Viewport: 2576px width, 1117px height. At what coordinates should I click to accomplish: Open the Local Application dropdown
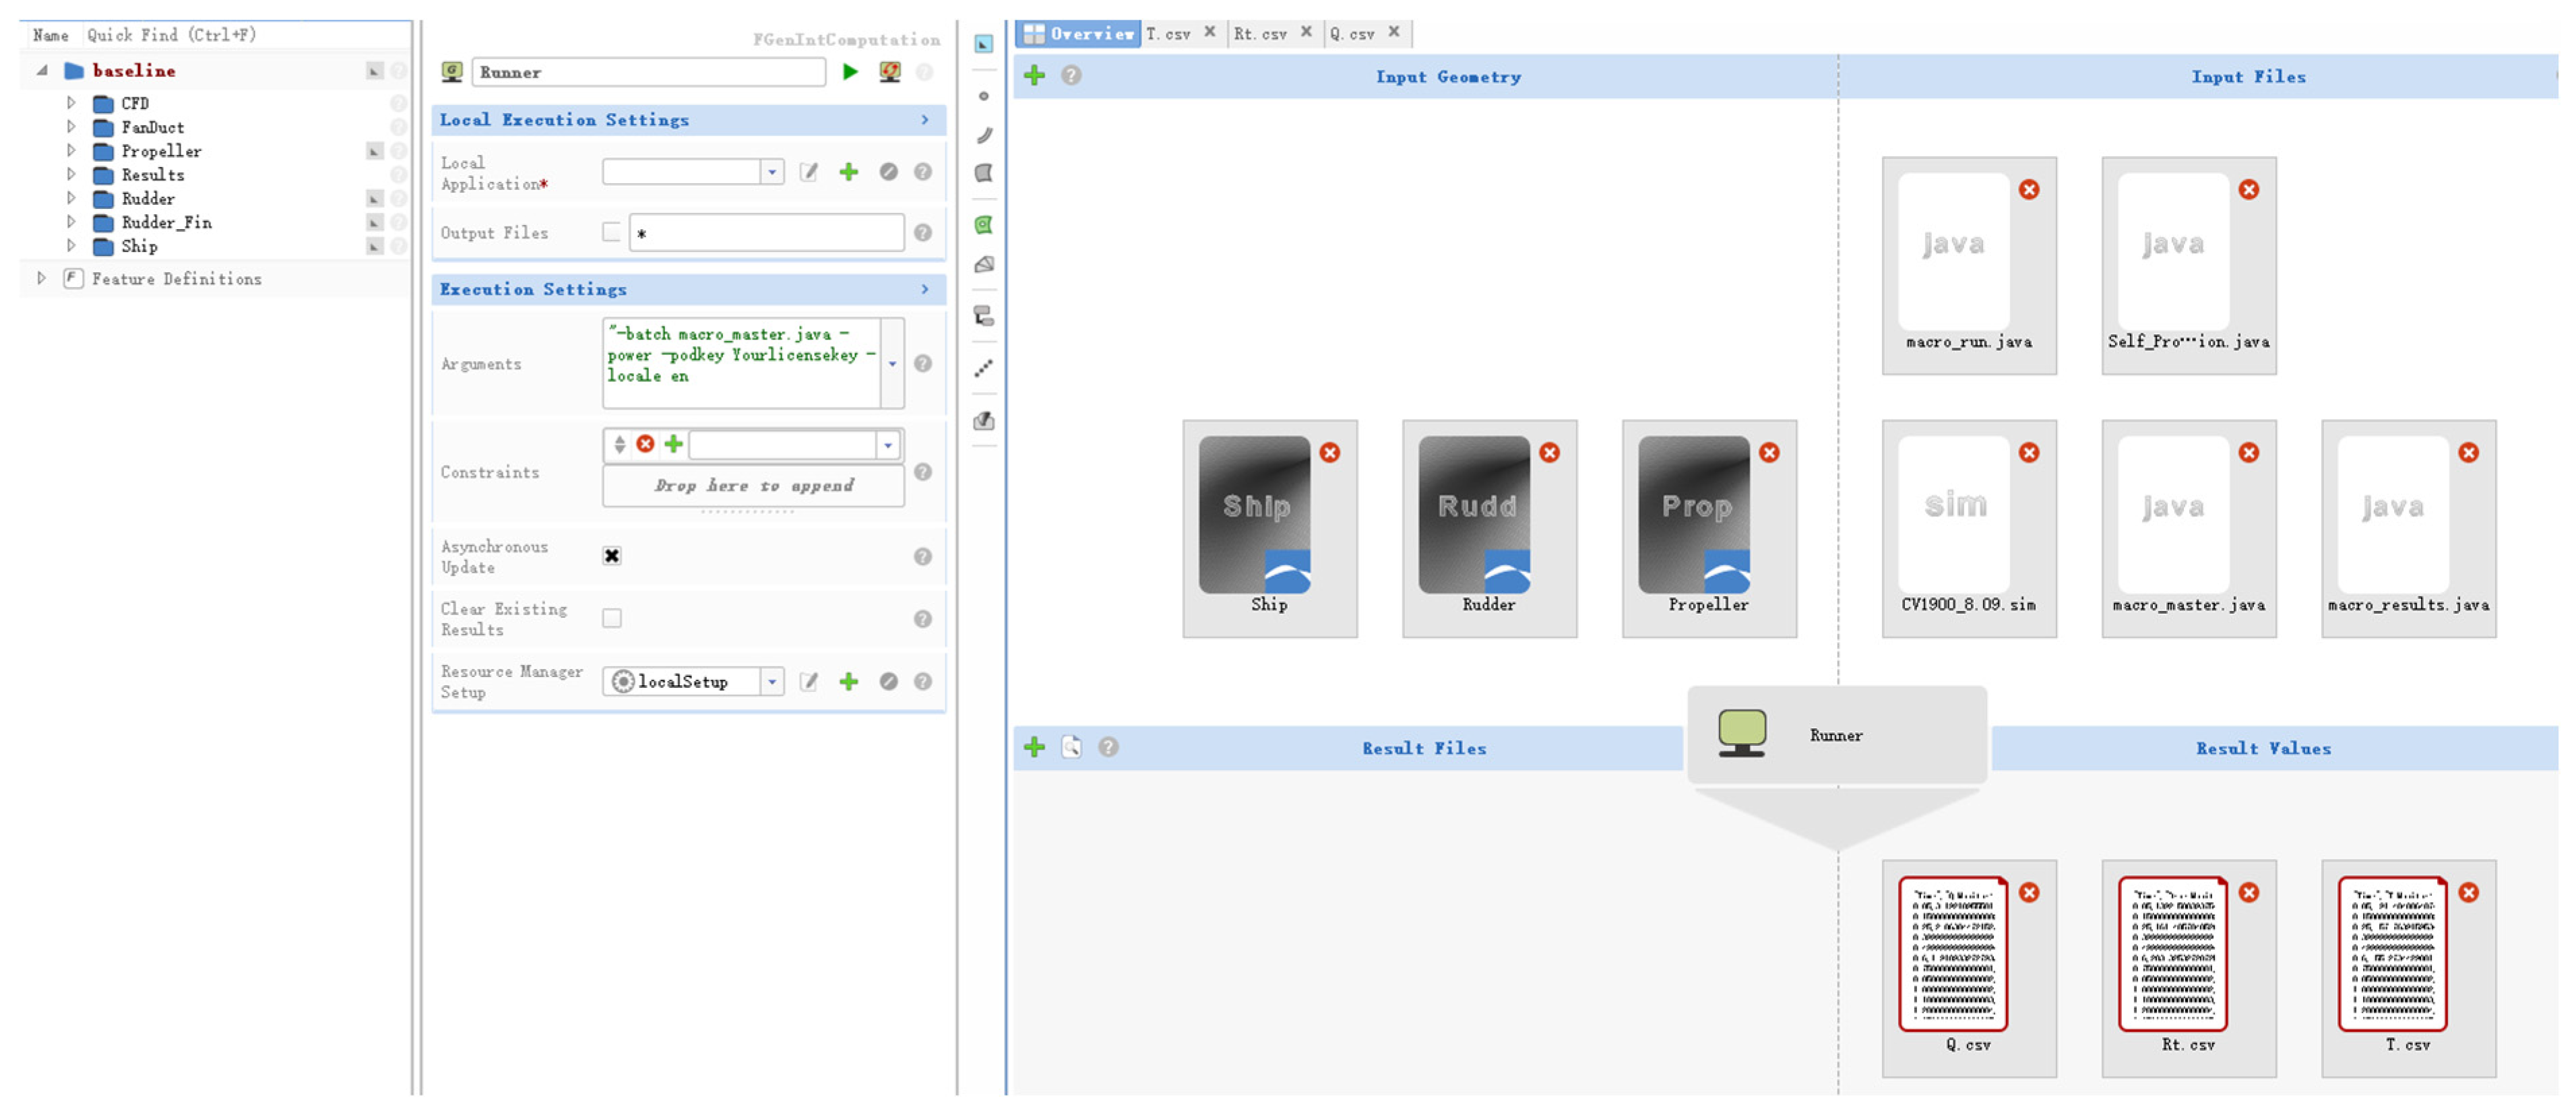pos(771,172)
